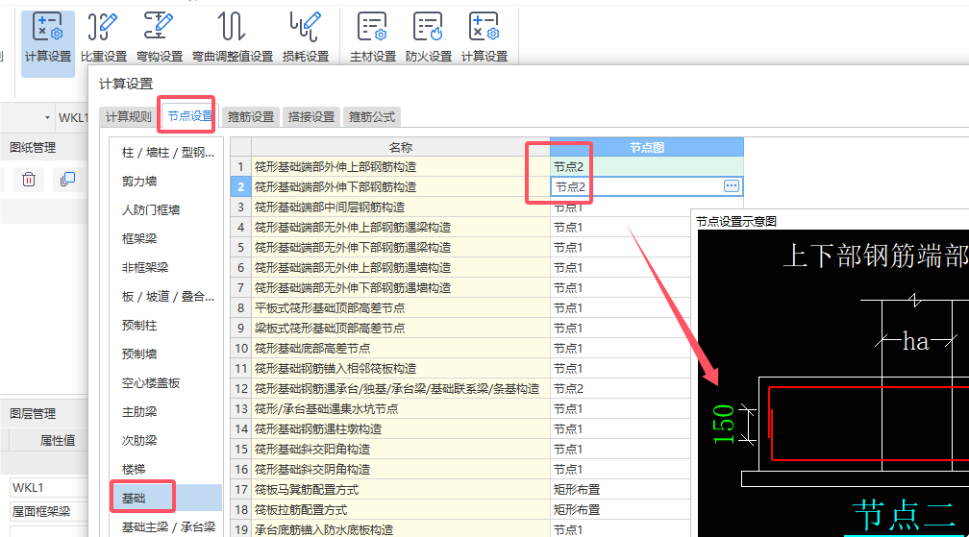
Task: Select row 筏形/承台基础遇集水坑节点
Action: click(x=401, y=408)
